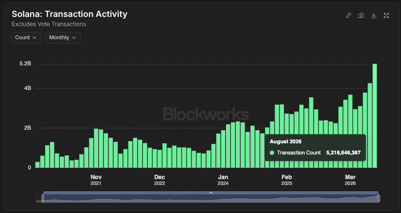Click the 'Solana: Transaction Activity' title
Screen dimensions: 401x213
(70, 14)
